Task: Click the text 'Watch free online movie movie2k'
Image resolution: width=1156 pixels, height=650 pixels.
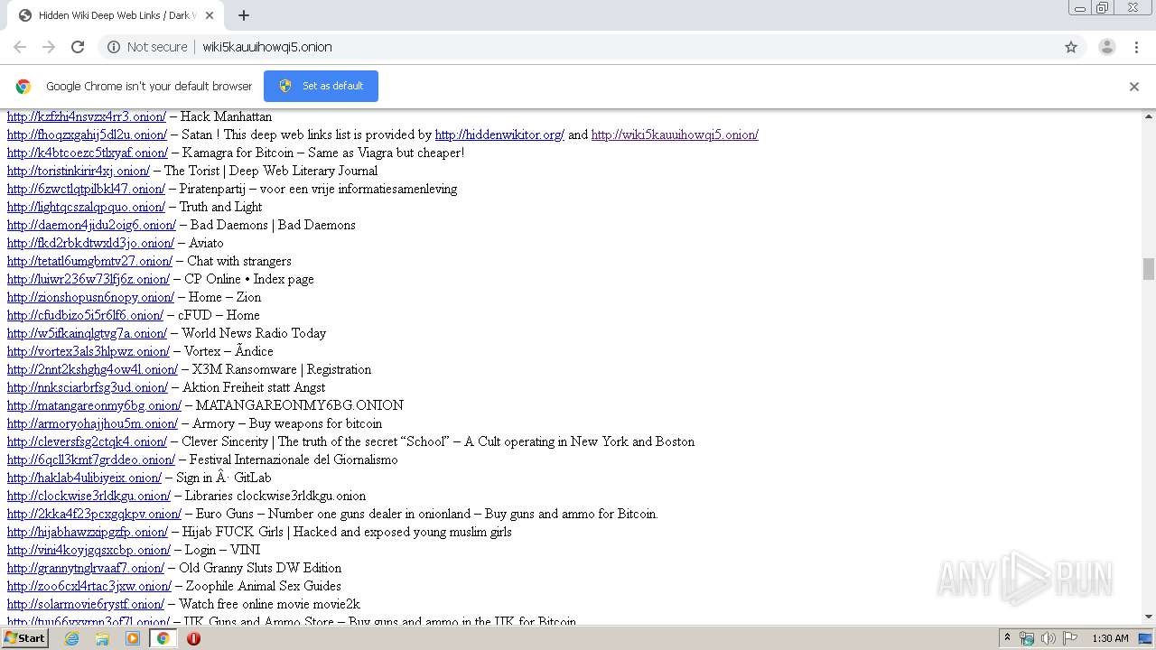Action: pyautogui.click(x=269, y=604)
